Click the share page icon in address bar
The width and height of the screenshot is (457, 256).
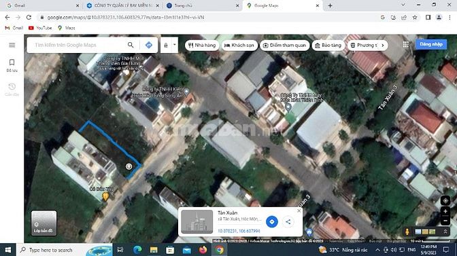(404, 18)
